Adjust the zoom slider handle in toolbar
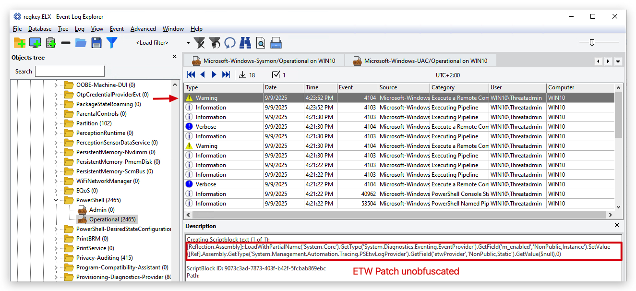Viewport: 636px width, 291px height. click(x=592, y=42)
